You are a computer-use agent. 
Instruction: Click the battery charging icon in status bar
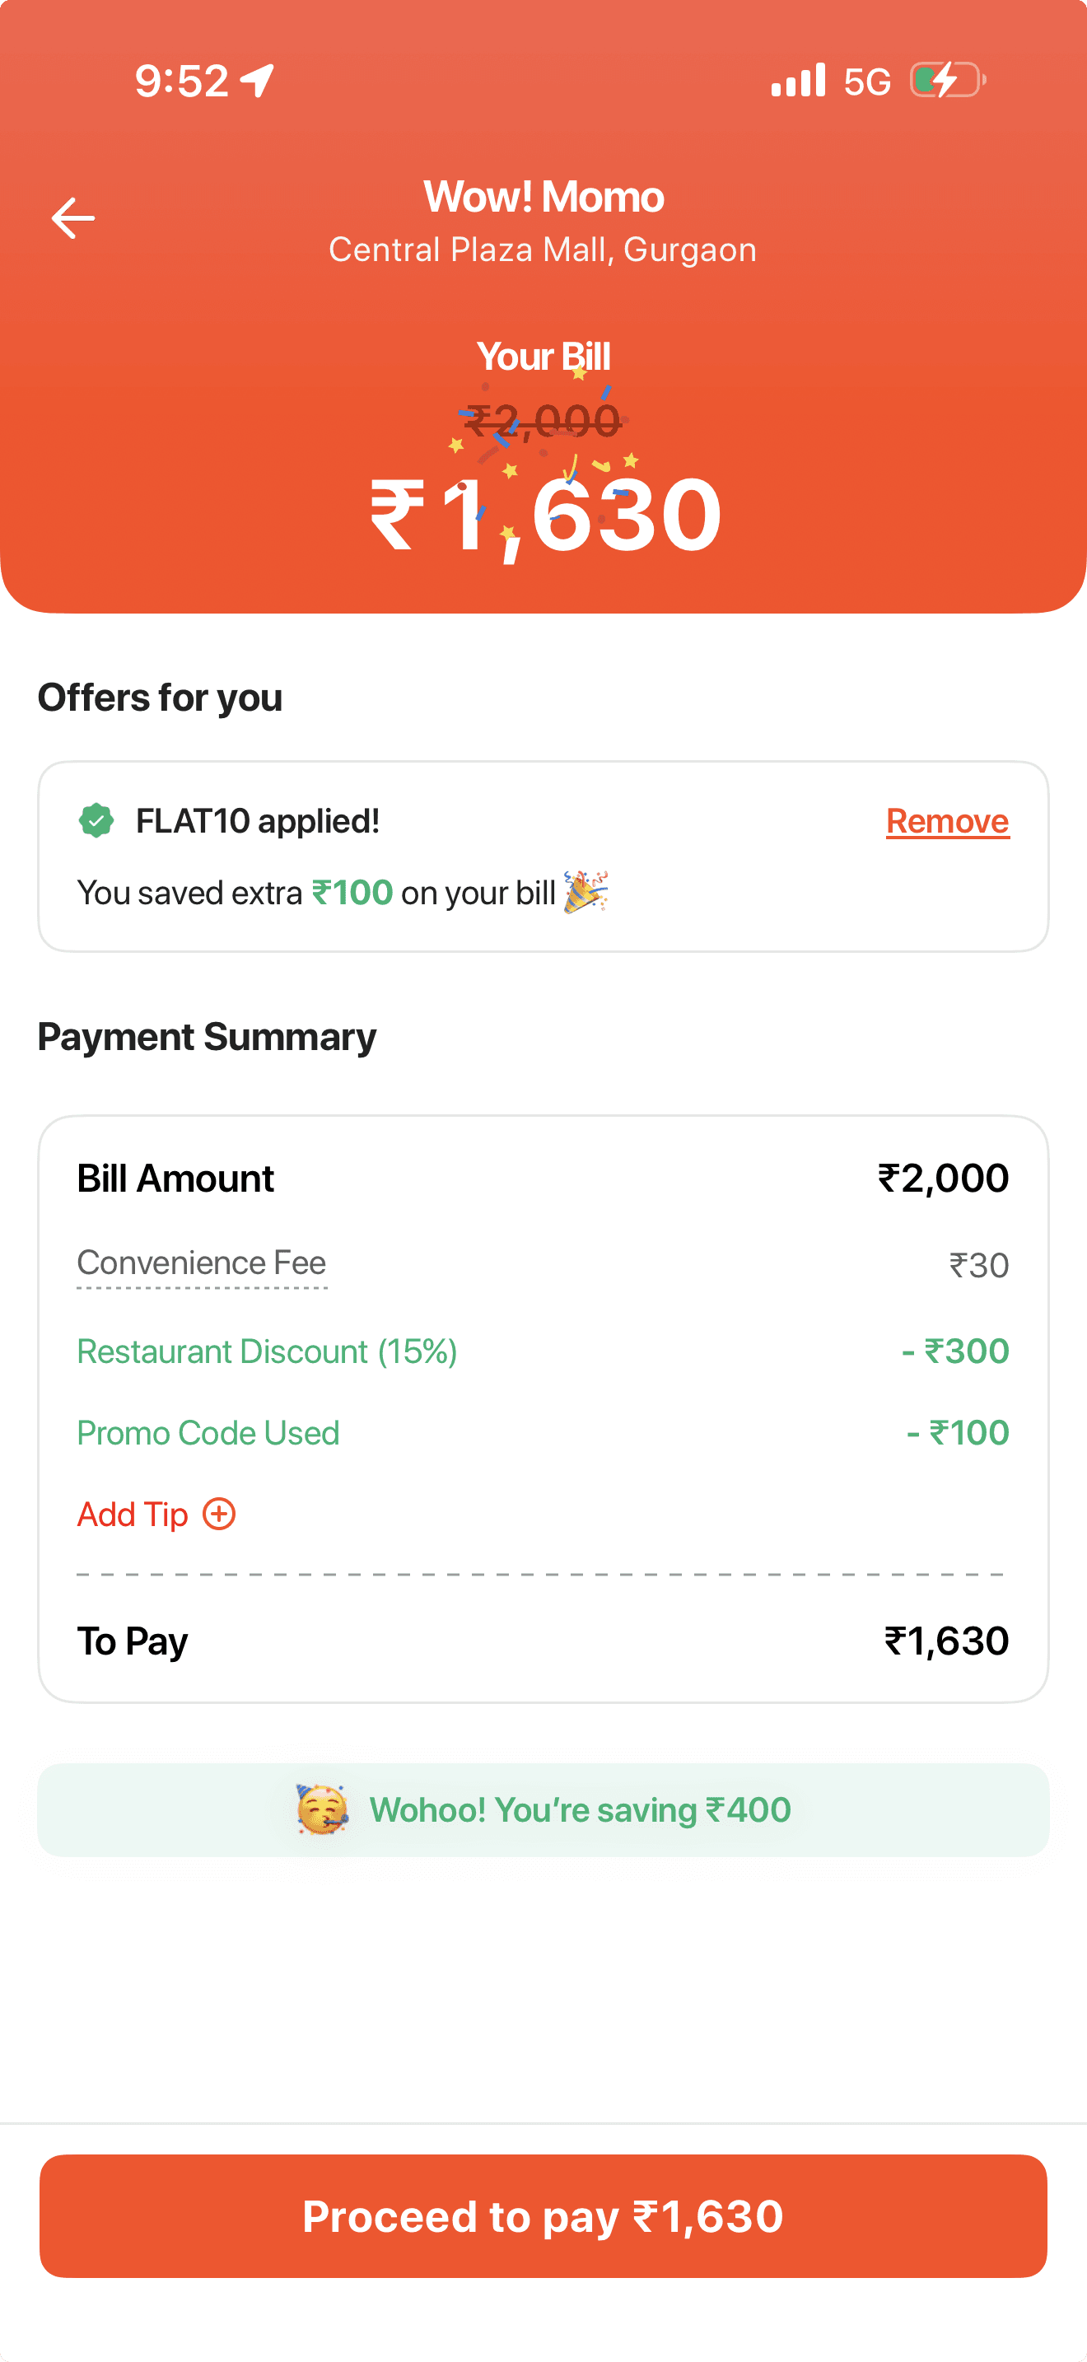click(x=949, y=81)
